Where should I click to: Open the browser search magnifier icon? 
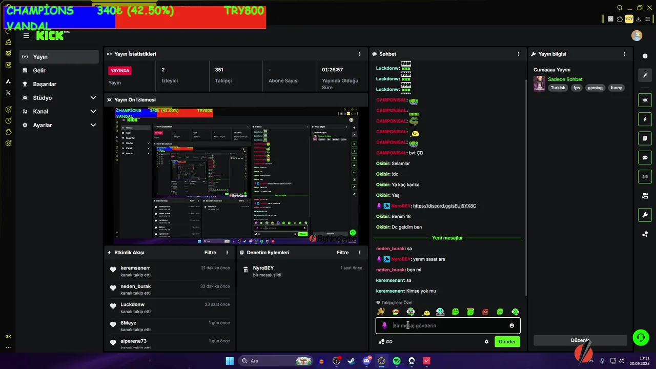pyautogui.click(x=620, y=8)
